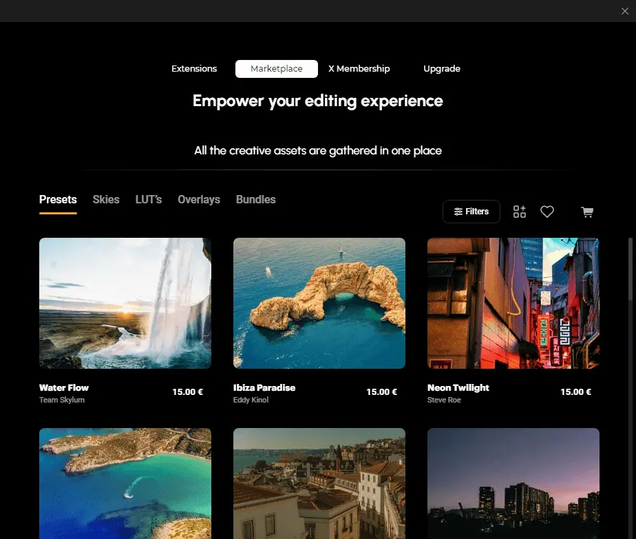Image resolution: width=636 pixels, height=539 pixels.
Task: Open the Filters button
Action: (471, 212)
